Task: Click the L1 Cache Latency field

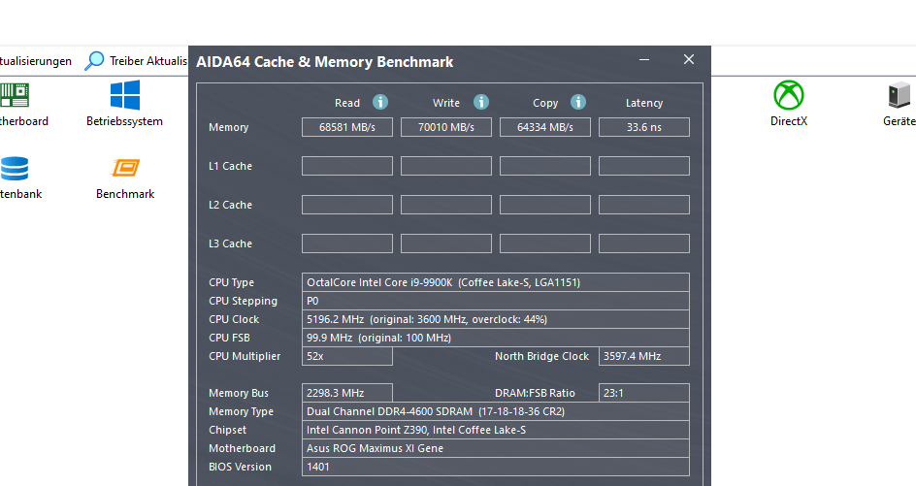Action: [x=644, y=166]
